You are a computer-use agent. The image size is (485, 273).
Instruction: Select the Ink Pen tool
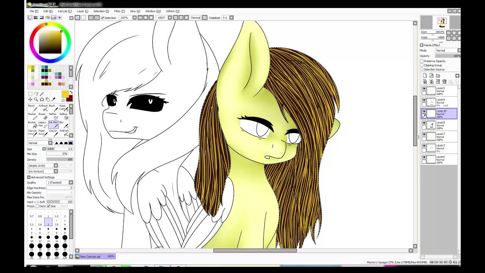tap(53, 124)
